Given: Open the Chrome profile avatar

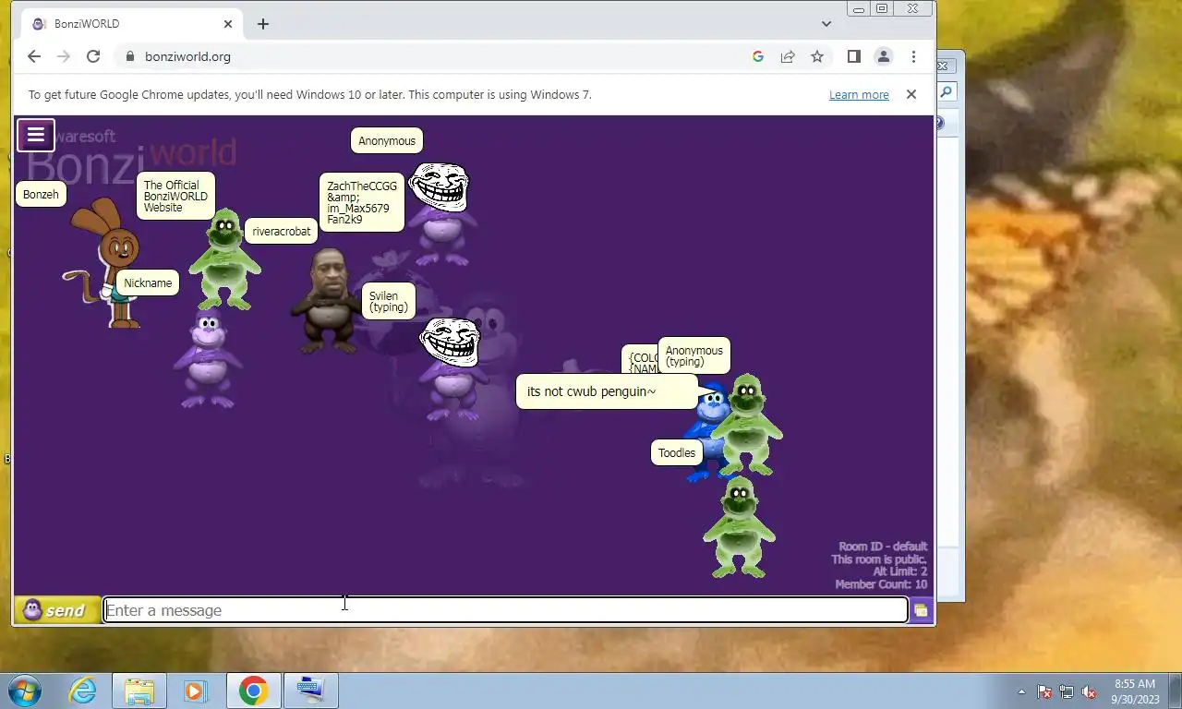Looking at the screenshot, I should click(884, 56).
